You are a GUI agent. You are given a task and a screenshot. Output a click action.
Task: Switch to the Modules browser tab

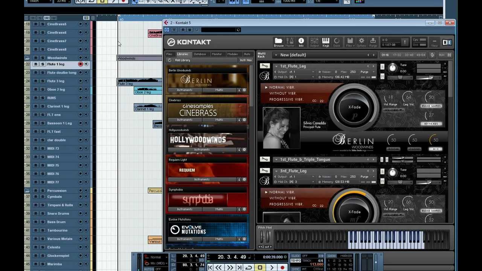pyautogui.click(x=233, y=54)
